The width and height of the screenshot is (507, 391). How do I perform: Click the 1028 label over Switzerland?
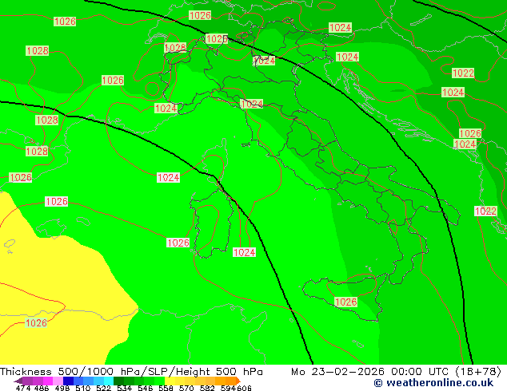coord(175,48)
